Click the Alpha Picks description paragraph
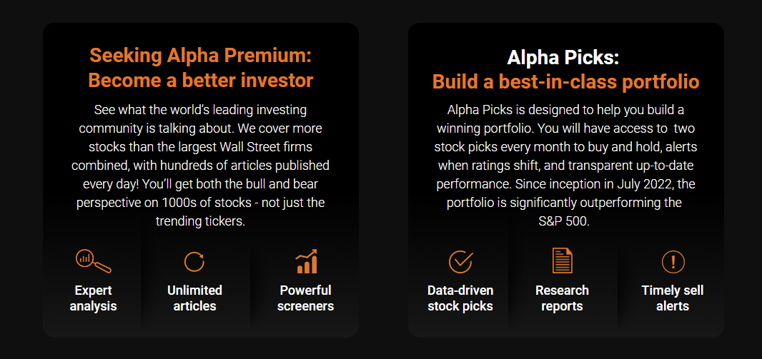 (565, 166)
